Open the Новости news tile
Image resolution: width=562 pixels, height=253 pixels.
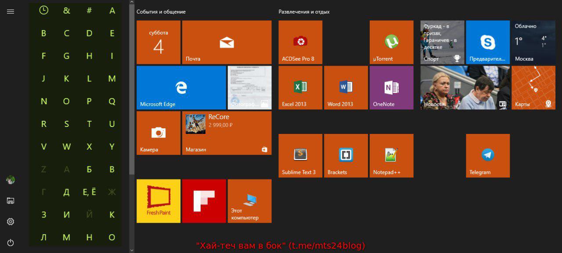coord(465,88)
